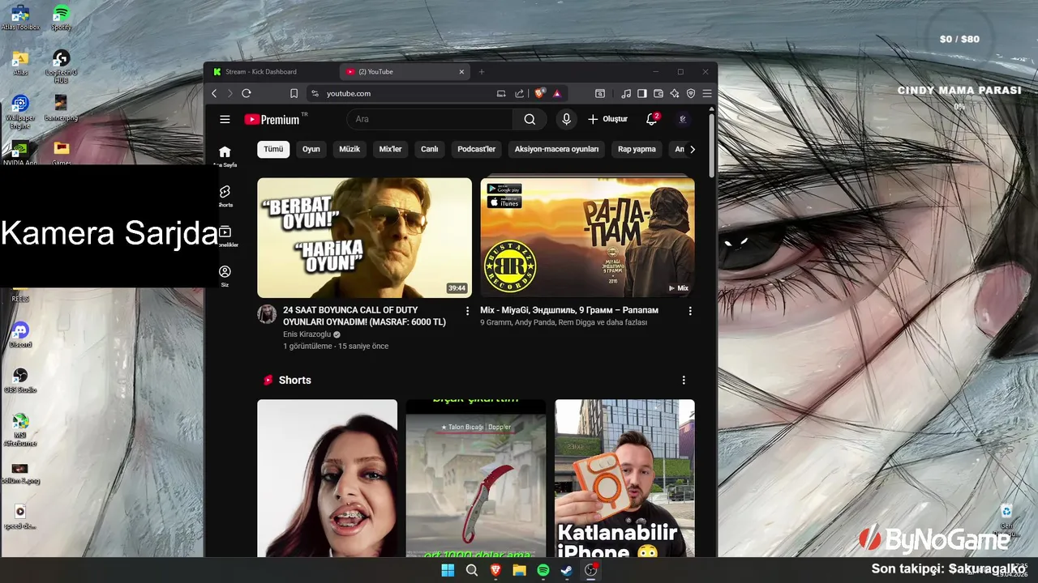Image resolution: width=1038 pixels, height=583 pixels.
Task: Go to Ana Sayfa in YouTube sidebar
Action: 225,156
